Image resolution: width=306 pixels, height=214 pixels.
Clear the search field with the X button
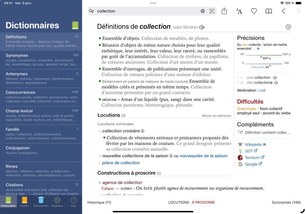click(203, 11)
